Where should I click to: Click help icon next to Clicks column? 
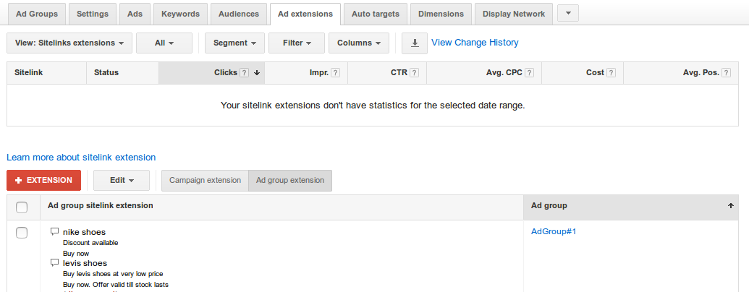point(245,73)
